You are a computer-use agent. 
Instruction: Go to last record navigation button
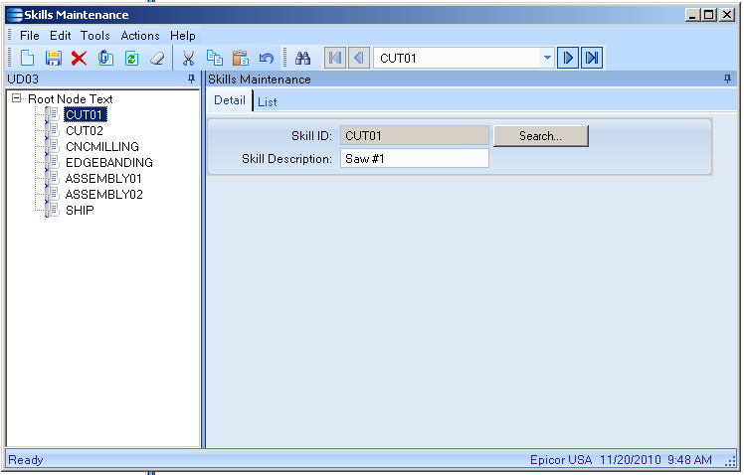[592, 58]
